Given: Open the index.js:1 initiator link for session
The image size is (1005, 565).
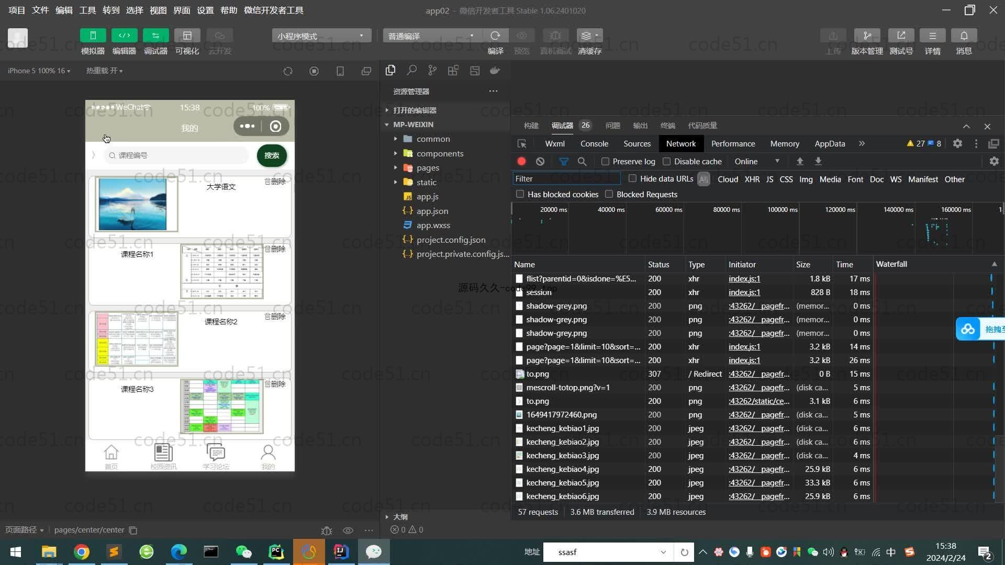Looking at the screenshot, I should tap(744, 292).
